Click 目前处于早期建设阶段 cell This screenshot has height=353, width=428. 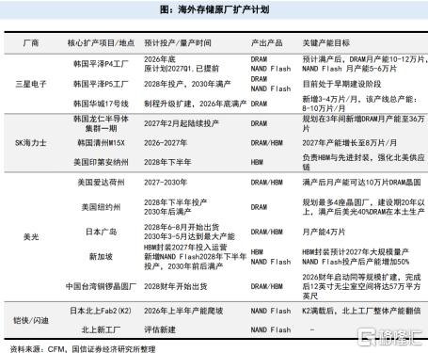(341, 84)
